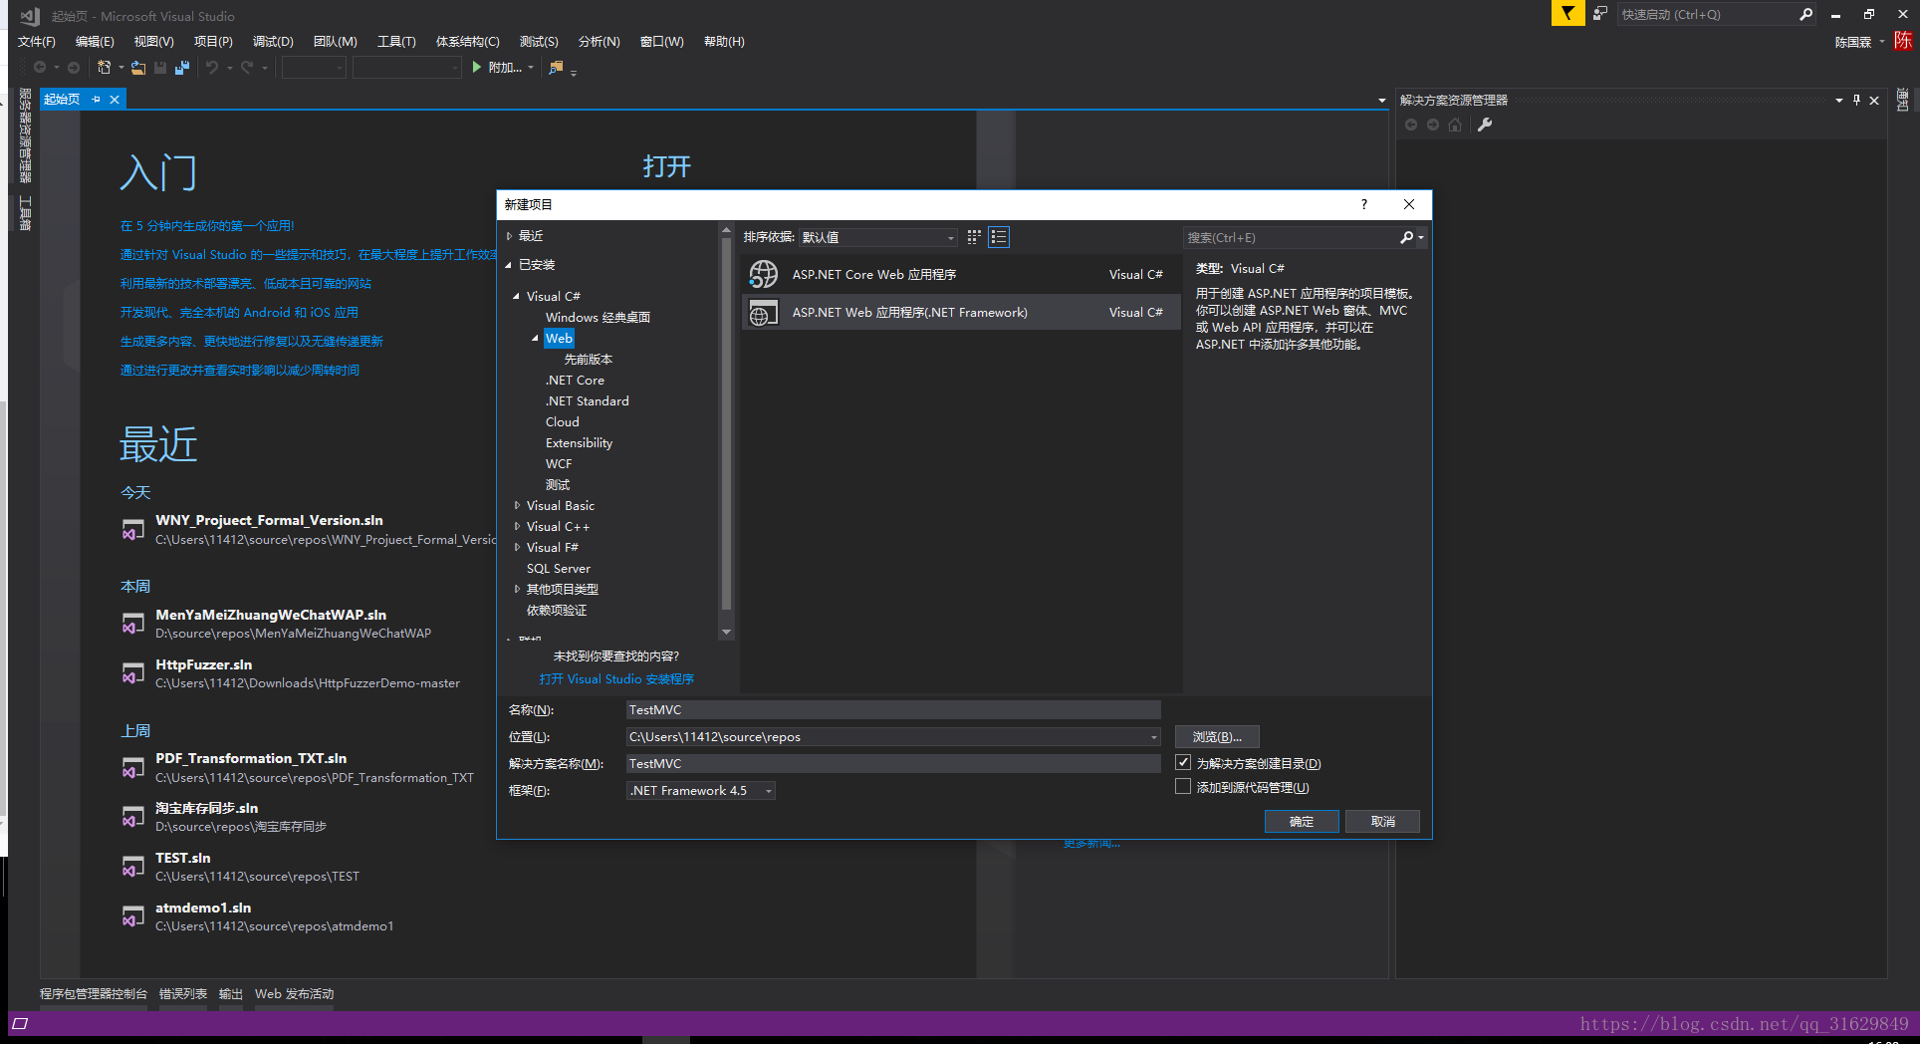Open the 陈国霖 account dropdown
Image resolution: width=1920 pixels, height=1044 pixels.
(1881, 42)
